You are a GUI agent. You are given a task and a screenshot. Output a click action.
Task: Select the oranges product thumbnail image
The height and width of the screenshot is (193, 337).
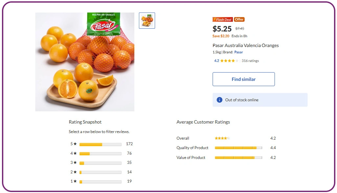[x=147, y=20]
